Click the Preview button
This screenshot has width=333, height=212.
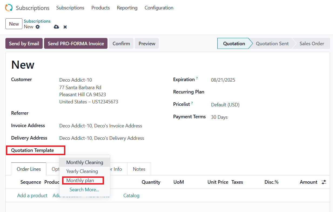tap(147, 43)
